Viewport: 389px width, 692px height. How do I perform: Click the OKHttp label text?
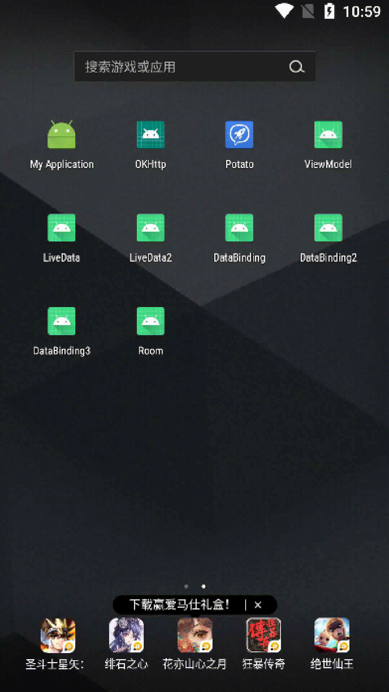[151, 164]
